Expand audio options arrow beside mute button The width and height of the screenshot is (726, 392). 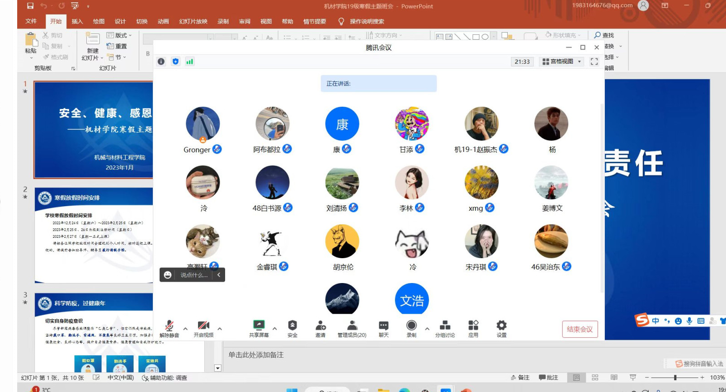tap(185, 329)
